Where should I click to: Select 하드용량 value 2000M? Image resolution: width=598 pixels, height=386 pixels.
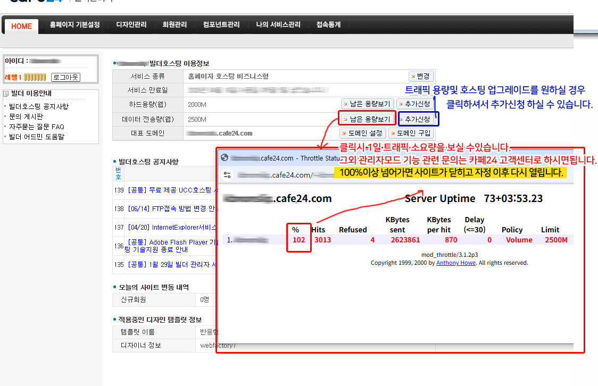[197, 104]
